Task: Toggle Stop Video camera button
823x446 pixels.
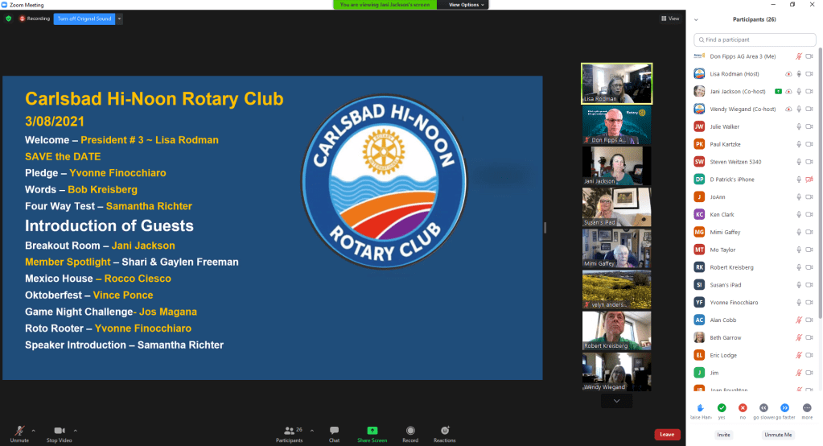Action: (x=59, y=432)
